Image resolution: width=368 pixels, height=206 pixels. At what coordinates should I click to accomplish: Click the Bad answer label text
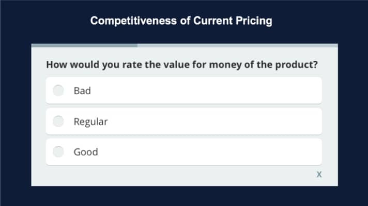(x=82, y=91)
